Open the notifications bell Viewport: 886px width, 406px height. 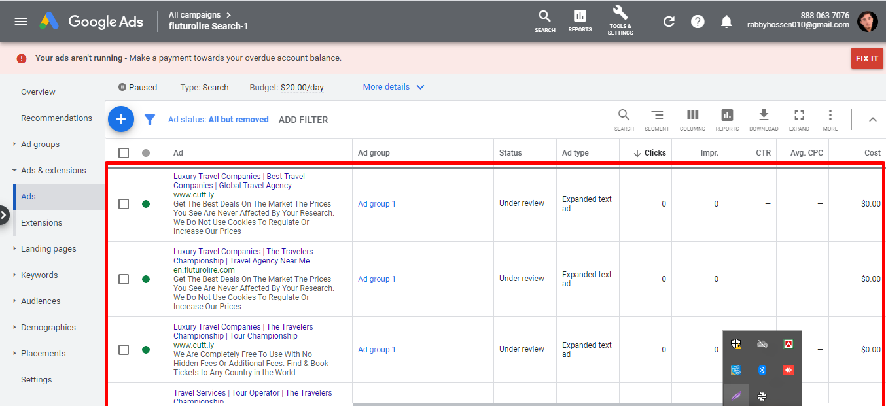coord(726,22)
